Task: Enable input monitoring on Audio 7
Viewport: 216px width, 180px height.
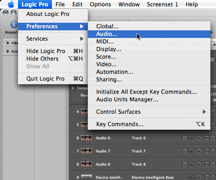Action: pos(185,151)
